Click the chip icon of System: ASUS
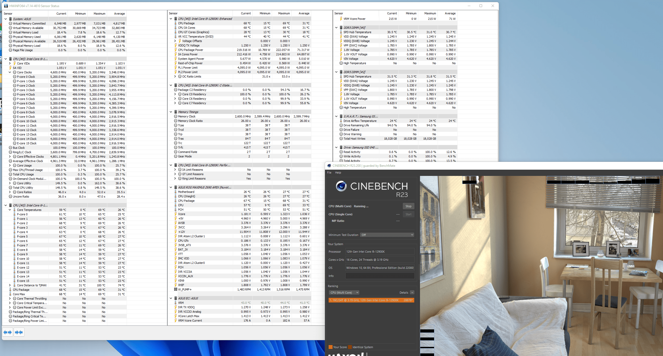 10,19
